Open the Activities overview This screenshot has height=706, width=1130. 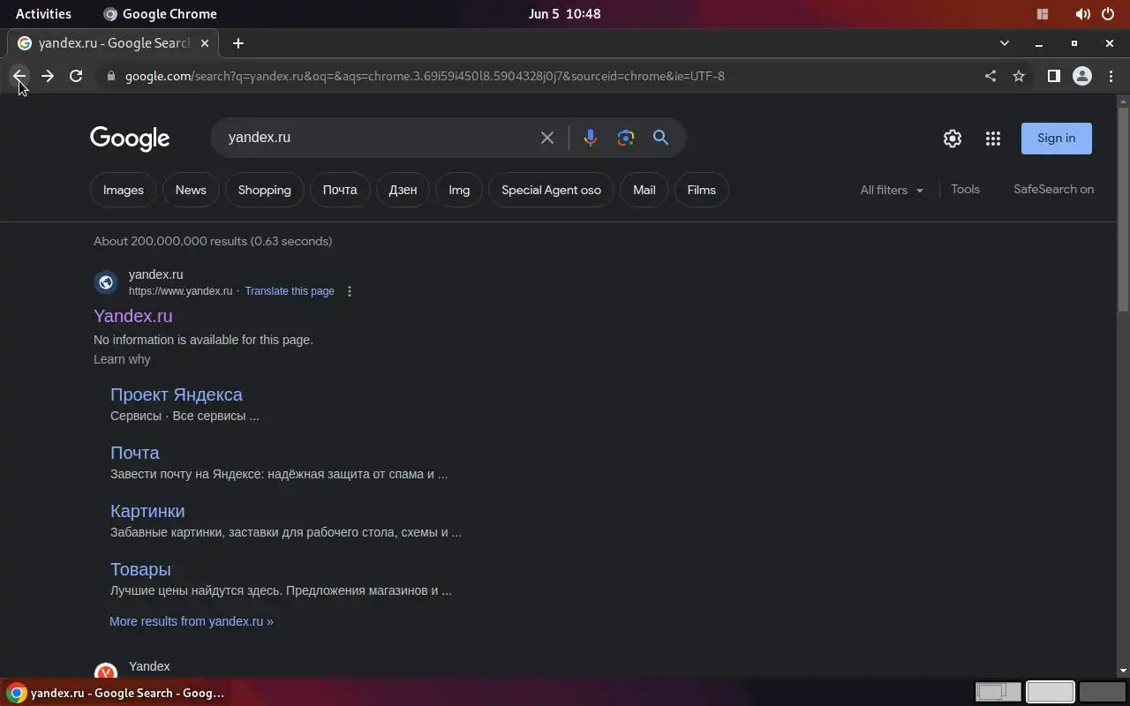click(43, 14)
